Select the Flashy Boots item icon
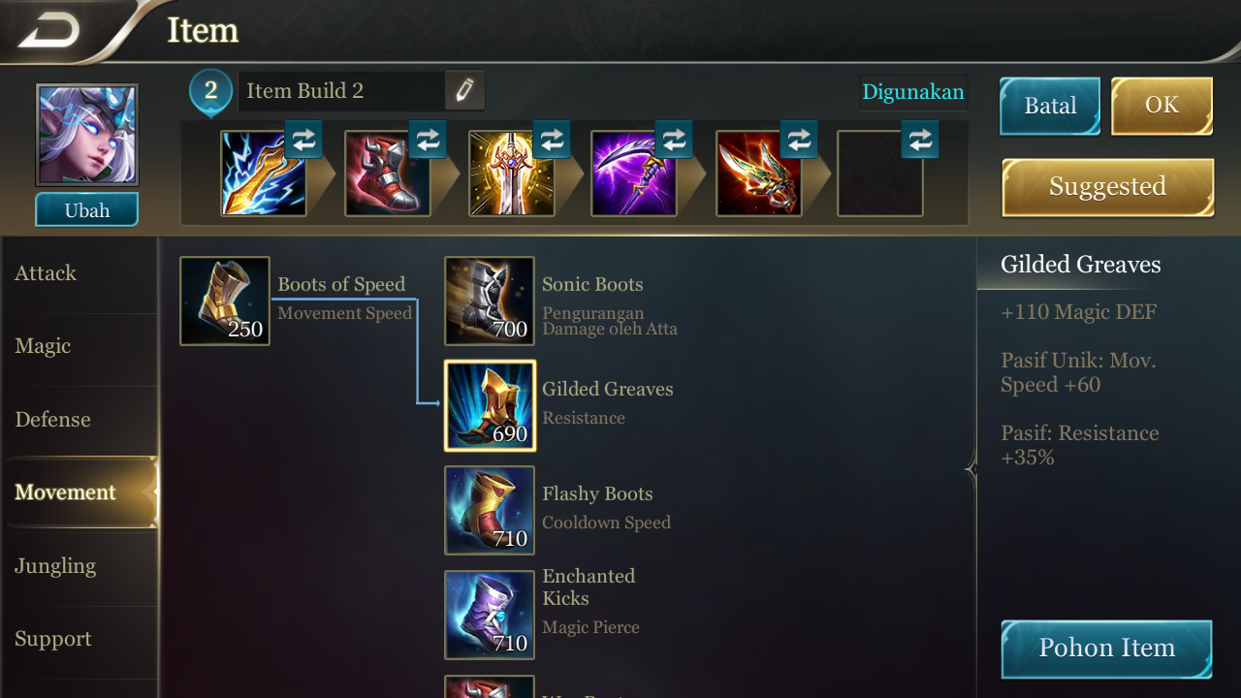This screenshot has width=1241, height=698. click(x=490, y=510)
